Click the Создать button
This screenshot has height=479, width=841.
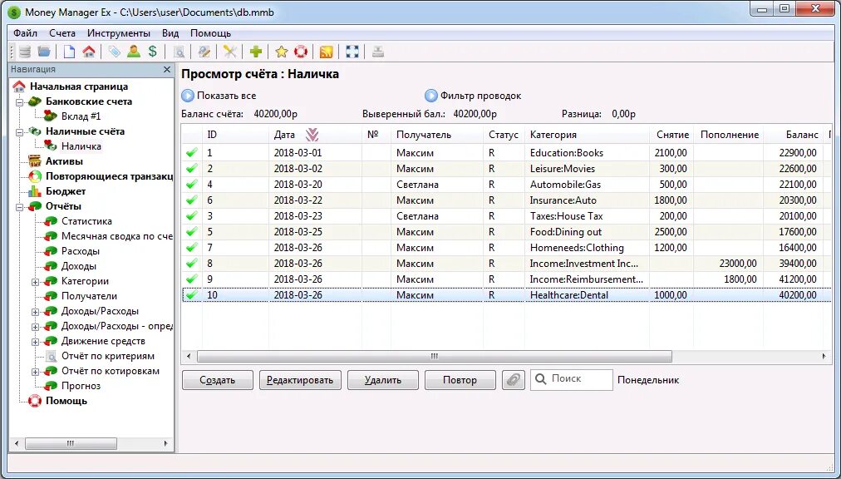tap(217, 380)
